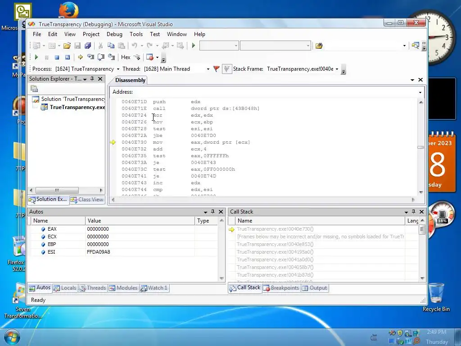The width and height of the screenshot is (461, 346).
Task: Click the red flag thread icon
Action: [x=217, y=69]
